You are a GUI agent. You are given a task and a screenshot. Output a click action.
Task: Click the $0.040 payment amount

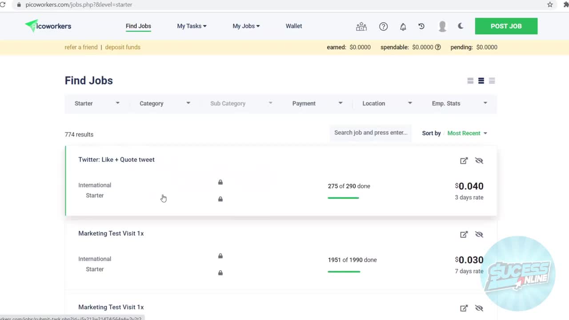click(x=469, y=186)
